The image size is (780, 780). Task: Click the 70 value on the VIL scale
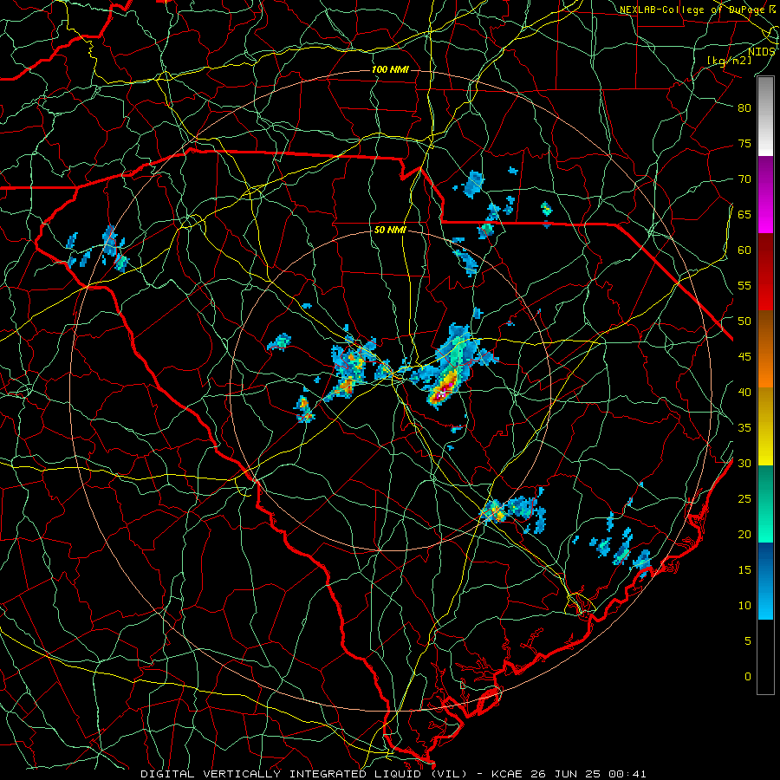click(x=744, y=179)
